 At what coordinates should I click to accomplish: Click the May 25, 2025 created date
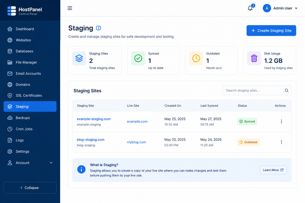pyautogui.click(x=175, y=119)
